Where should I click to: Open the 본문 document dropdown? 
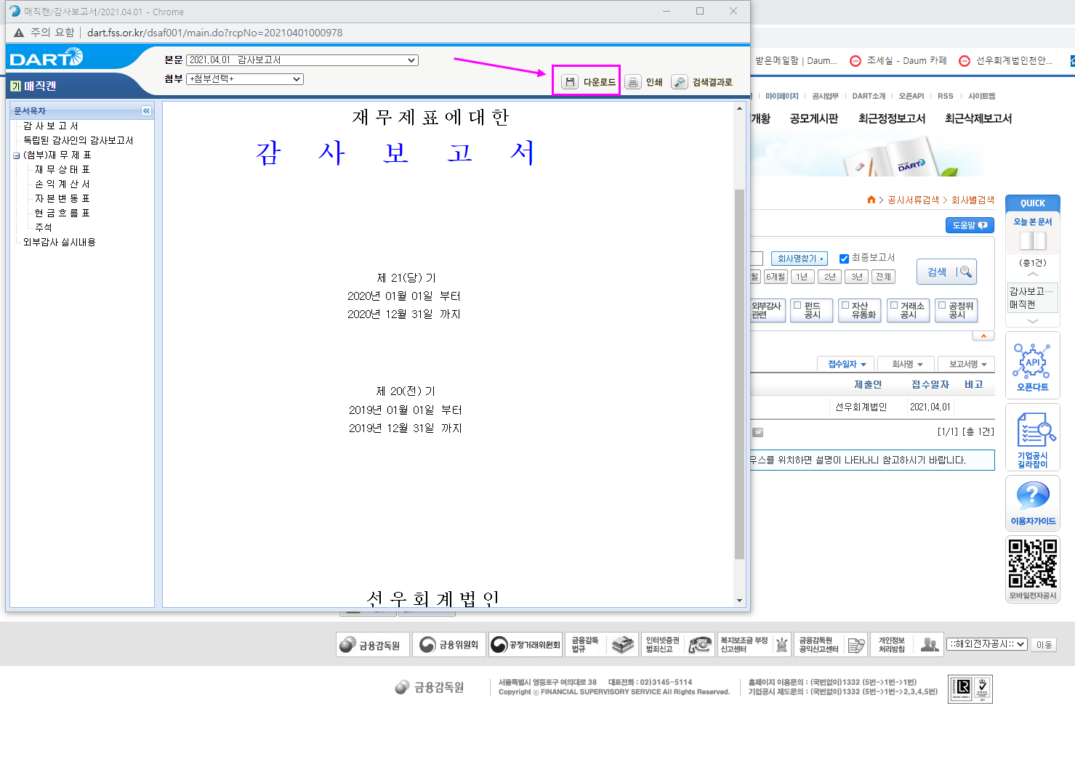click(302, 60)
